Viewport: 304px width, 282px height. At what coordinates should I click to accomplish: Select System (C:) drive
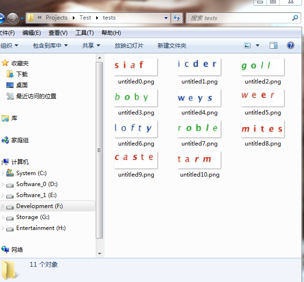(26, 173)
